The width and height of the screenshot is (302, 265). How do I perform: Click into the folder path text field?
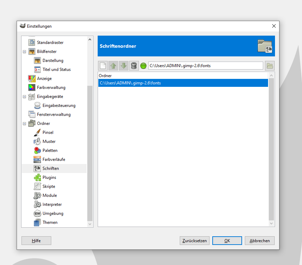point(205,66)
